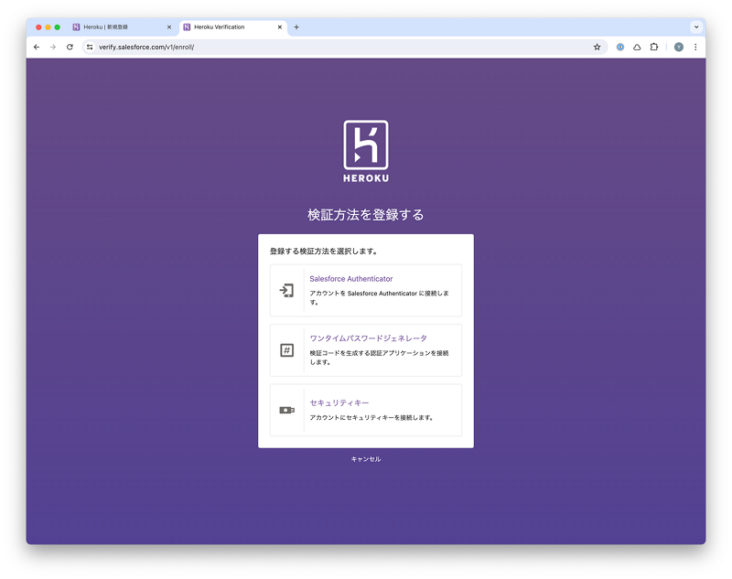This screenshot has width=732, height=579.
Task: Click the one-time password hash icon
Action: [286, 350]
